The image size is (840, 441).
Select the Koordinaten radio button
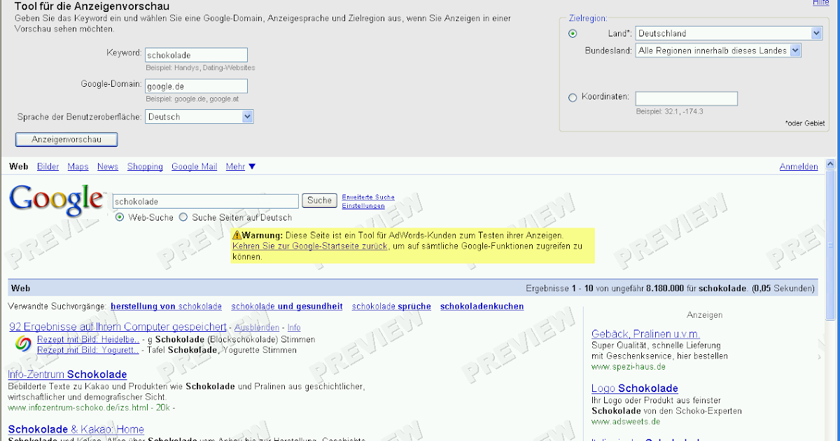coord(573,98)
